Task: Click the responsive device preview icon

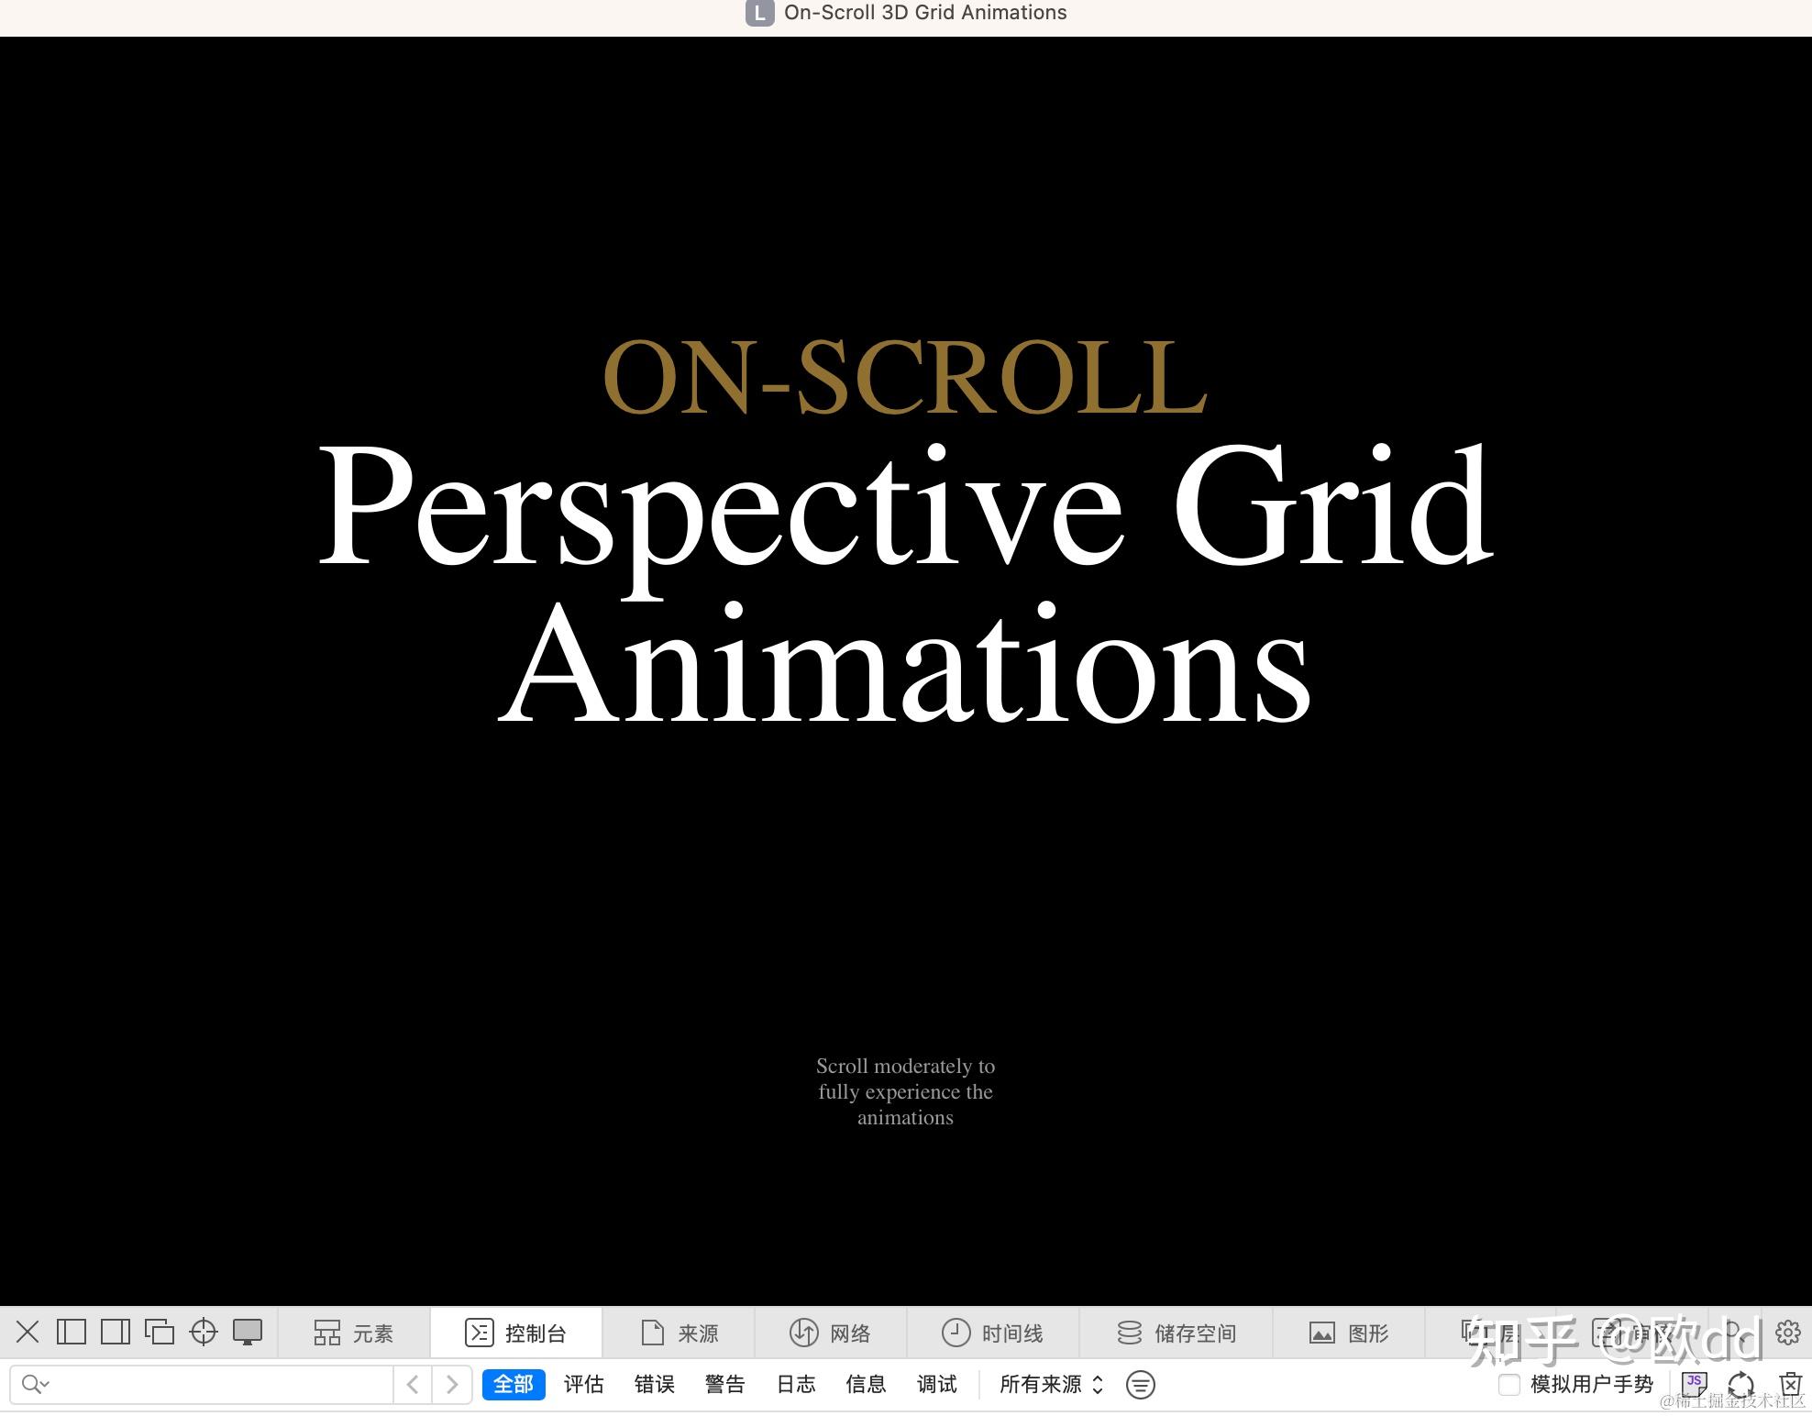Action: pos(248,1332)
